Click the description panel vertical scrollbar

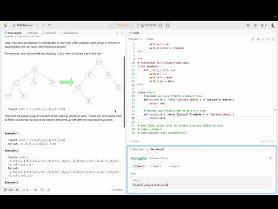coord(125,92)
